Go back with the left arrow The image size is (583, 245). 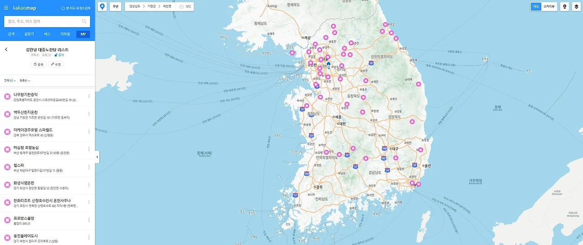pyautogui.click(x=6, y=50)
